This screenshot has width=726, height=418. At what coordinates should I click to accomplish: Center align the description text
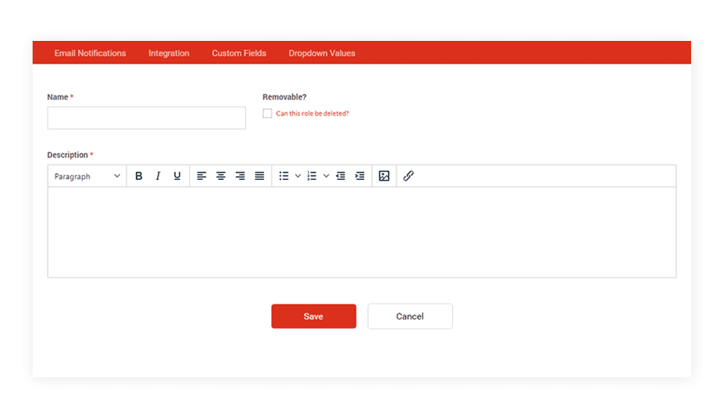[221, 176]
